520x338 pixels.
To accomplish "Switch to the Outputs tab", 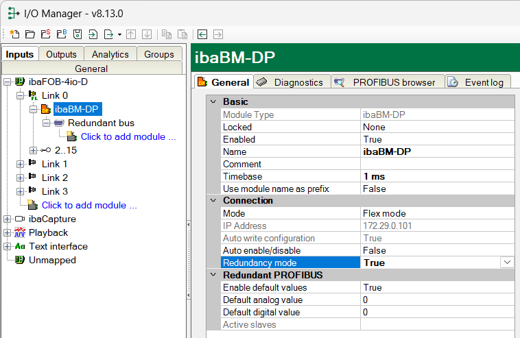I will tap(61, 54).
